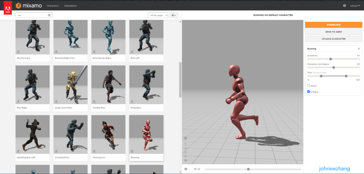This screenshot has height=174, width=364.
Task: Select the Running animation thumbnail
Action: click(146, 135)
